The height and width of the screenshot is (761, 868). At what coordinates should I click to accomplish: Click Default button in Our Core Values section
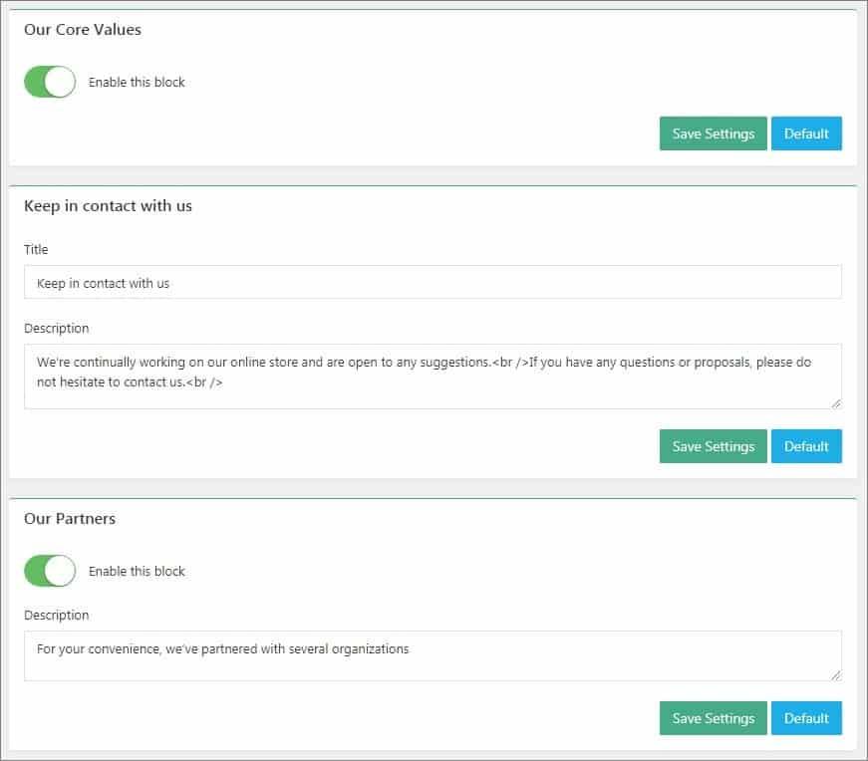pos(806,133)
